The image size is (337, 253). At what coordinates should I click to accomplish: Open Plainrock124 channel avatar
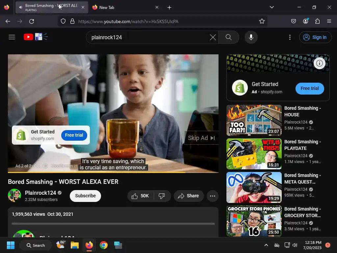tap(14, 195)
